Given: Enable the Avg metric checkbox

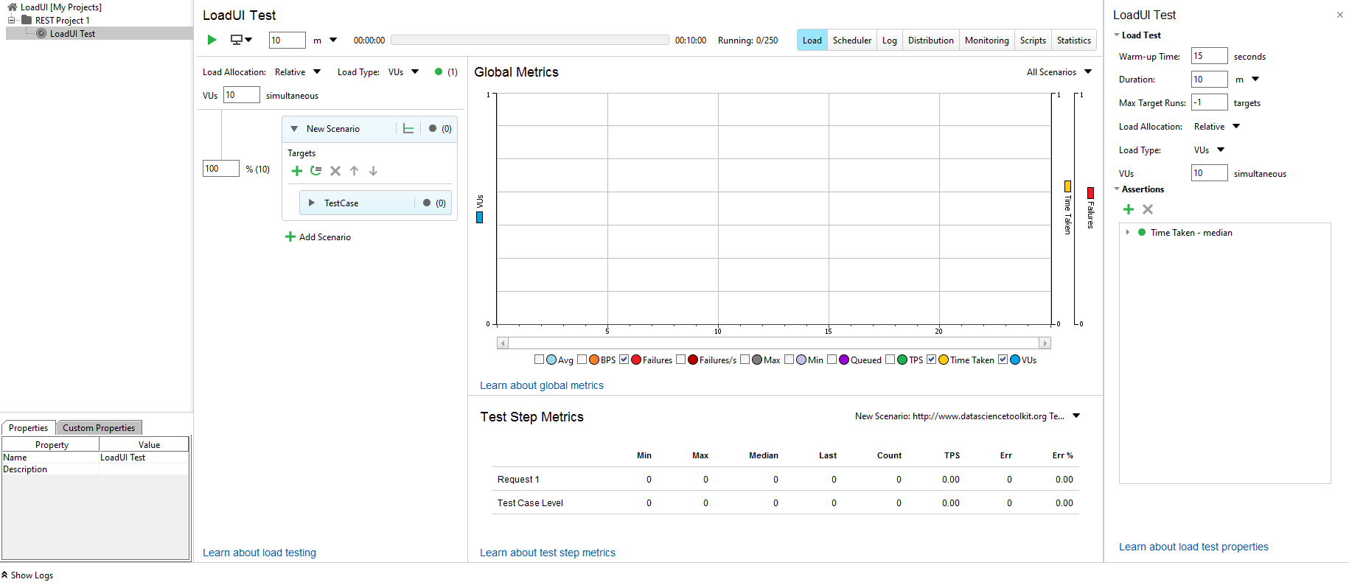Looking at the screenshot, I should (539, 360).
